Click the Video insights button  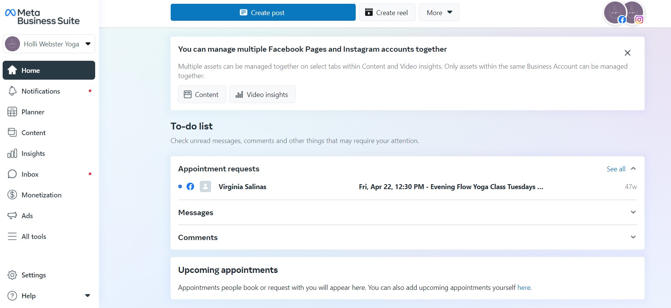pyautogui.click(x=262, y=94)
